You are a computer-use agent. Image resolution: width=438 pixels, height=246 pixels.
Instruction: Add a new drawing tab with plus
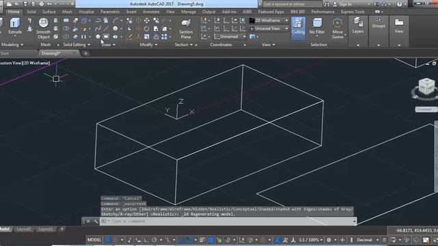click(86, 53)
